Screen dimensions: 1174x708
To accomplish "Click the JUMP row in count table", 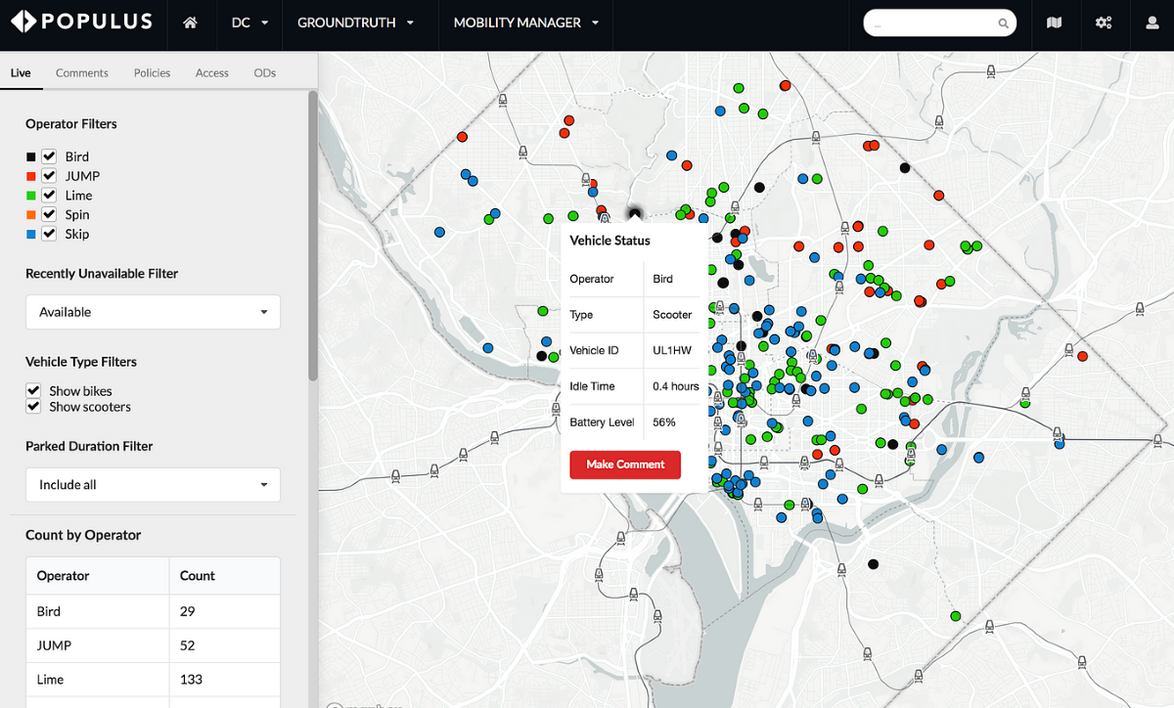I will pos(153,645).
